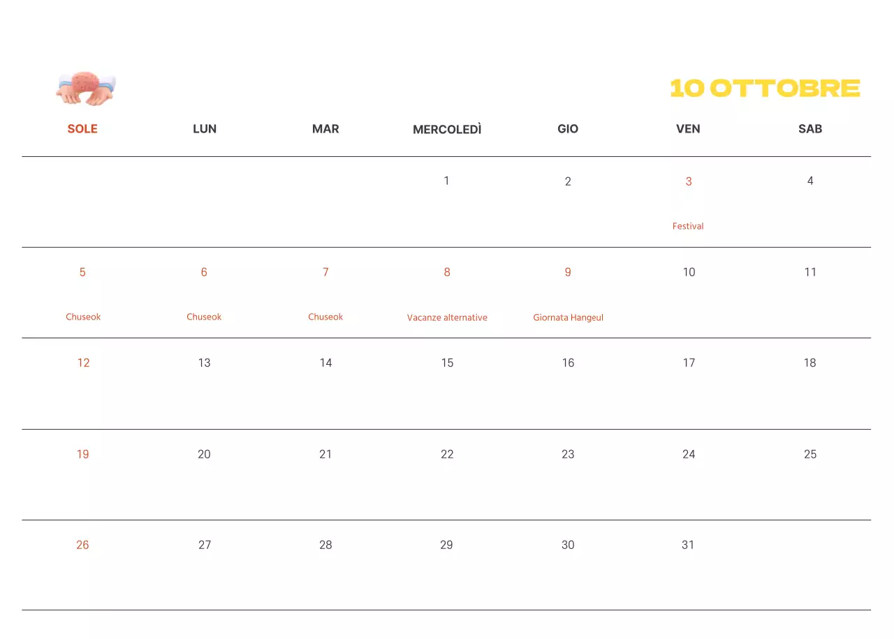Click the hands illustration icon
Image resolution: width=894 pixels, height=639 pixels.
[x=85, y=89]
